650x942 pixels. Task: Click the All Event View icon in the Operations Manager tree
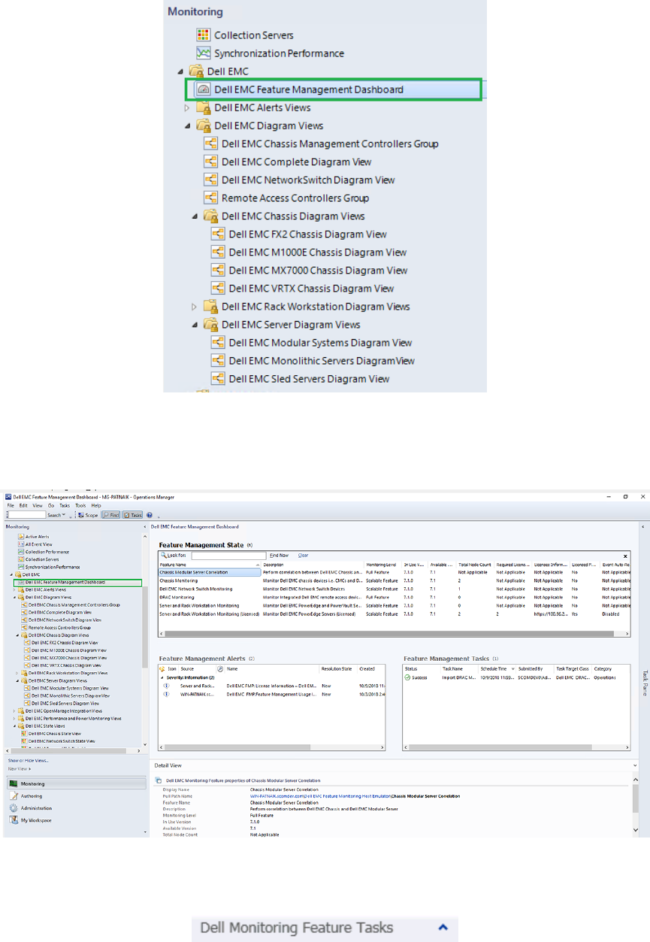click(21, 544)
